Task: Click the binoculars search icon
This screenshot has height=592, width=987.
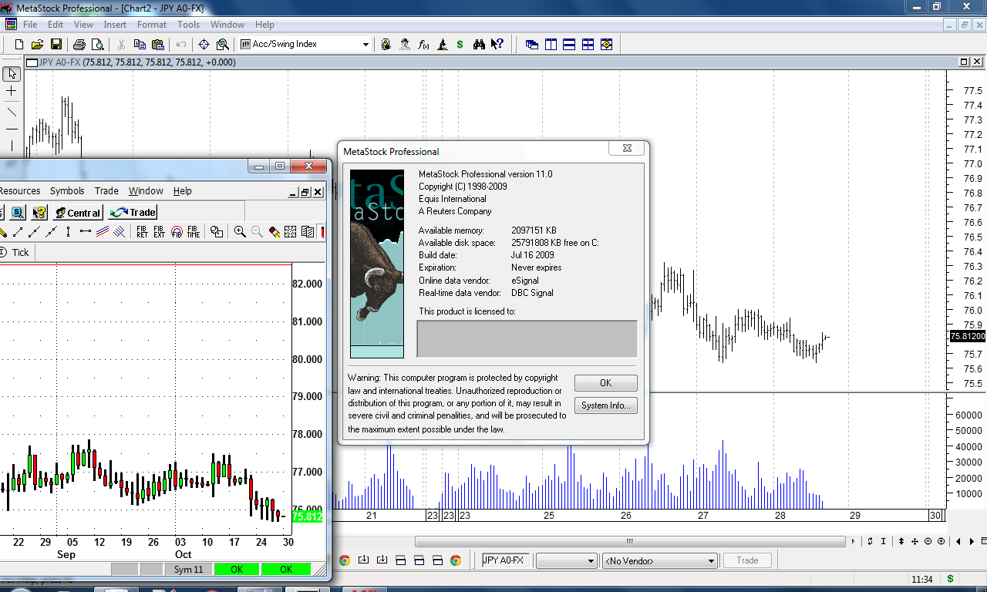Action: [479, 45]
